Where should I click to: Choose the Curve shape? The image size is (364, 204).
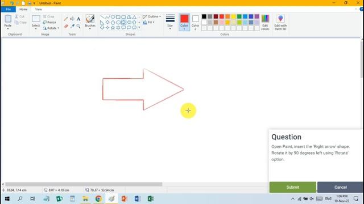(107, 17)
